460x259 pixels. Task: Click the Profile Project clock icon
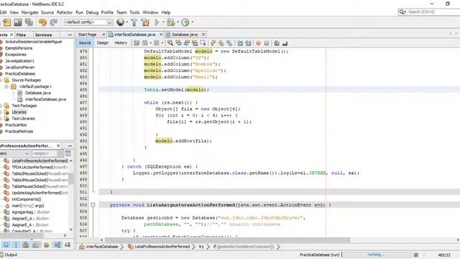pyautogui.click(x=185, y=22)
